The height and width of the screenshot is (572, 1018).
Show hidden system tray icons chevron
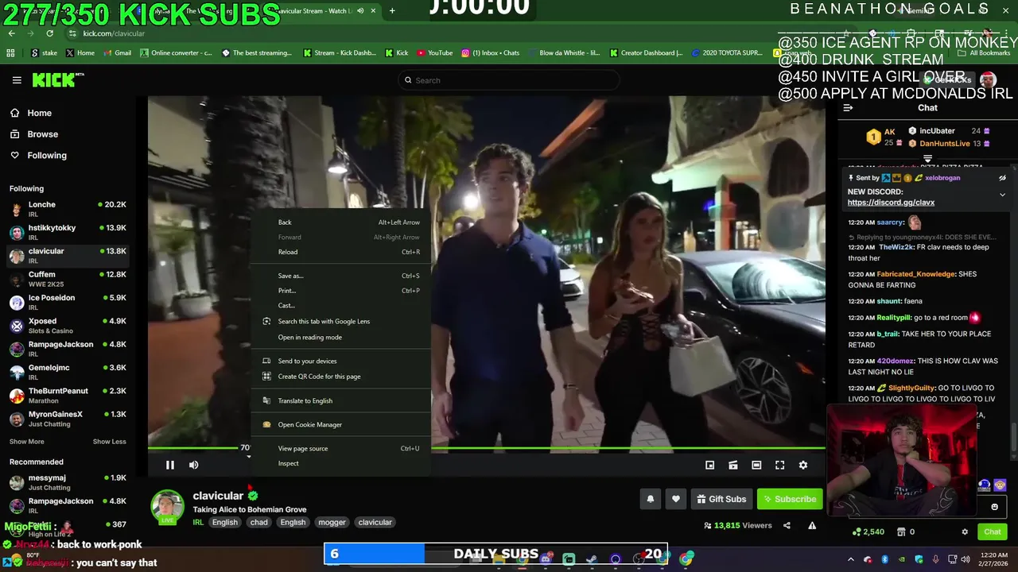click(850, 559)
